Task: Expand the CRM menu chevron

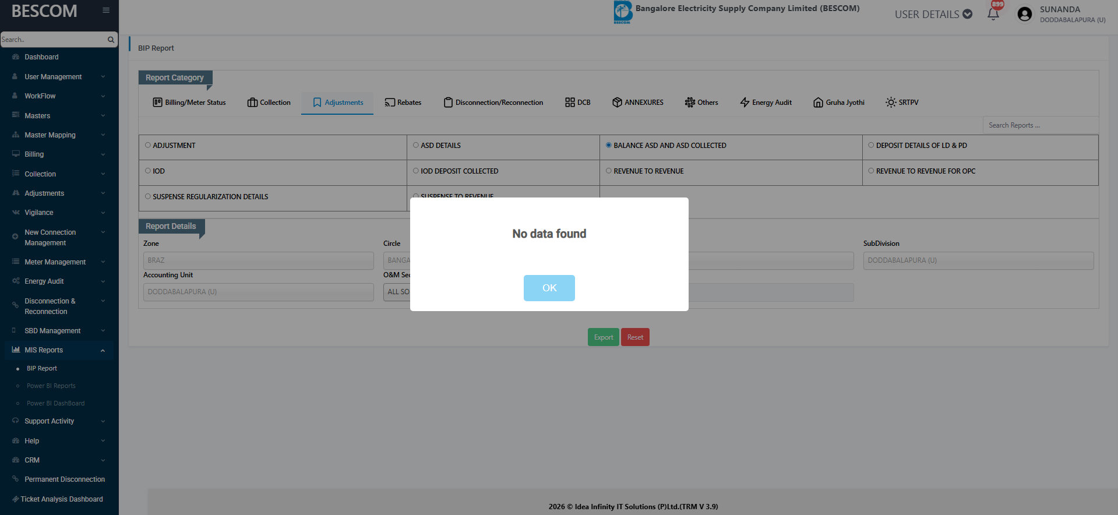Action: pos(103,460)
